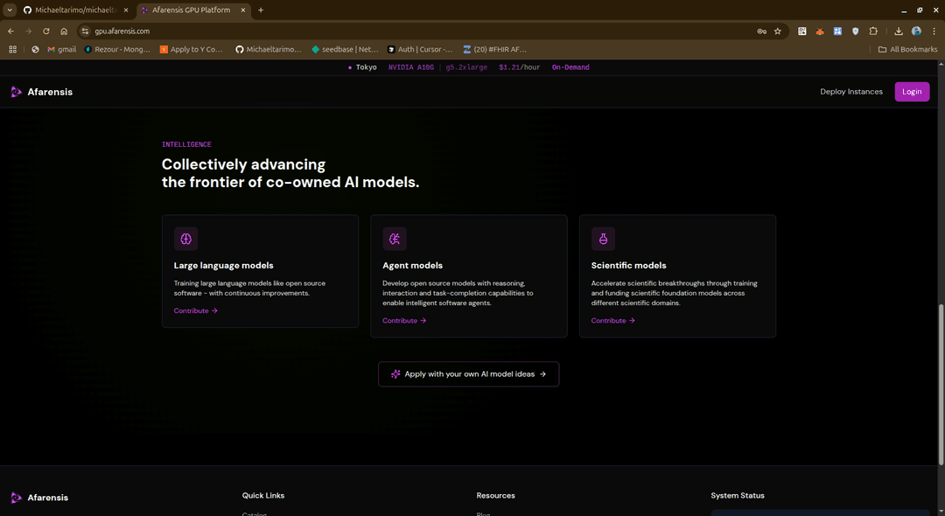The width and height of the screenshot is (945, 516).
Task: Switch to the Michaeltarimo GitHub tab
Action: [74, 10]
